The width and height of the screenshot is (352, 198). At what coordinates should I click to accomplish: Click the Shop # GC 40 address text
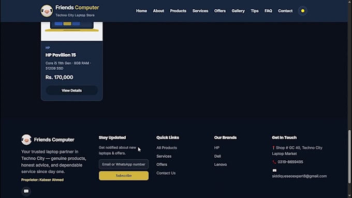point(297,150)
